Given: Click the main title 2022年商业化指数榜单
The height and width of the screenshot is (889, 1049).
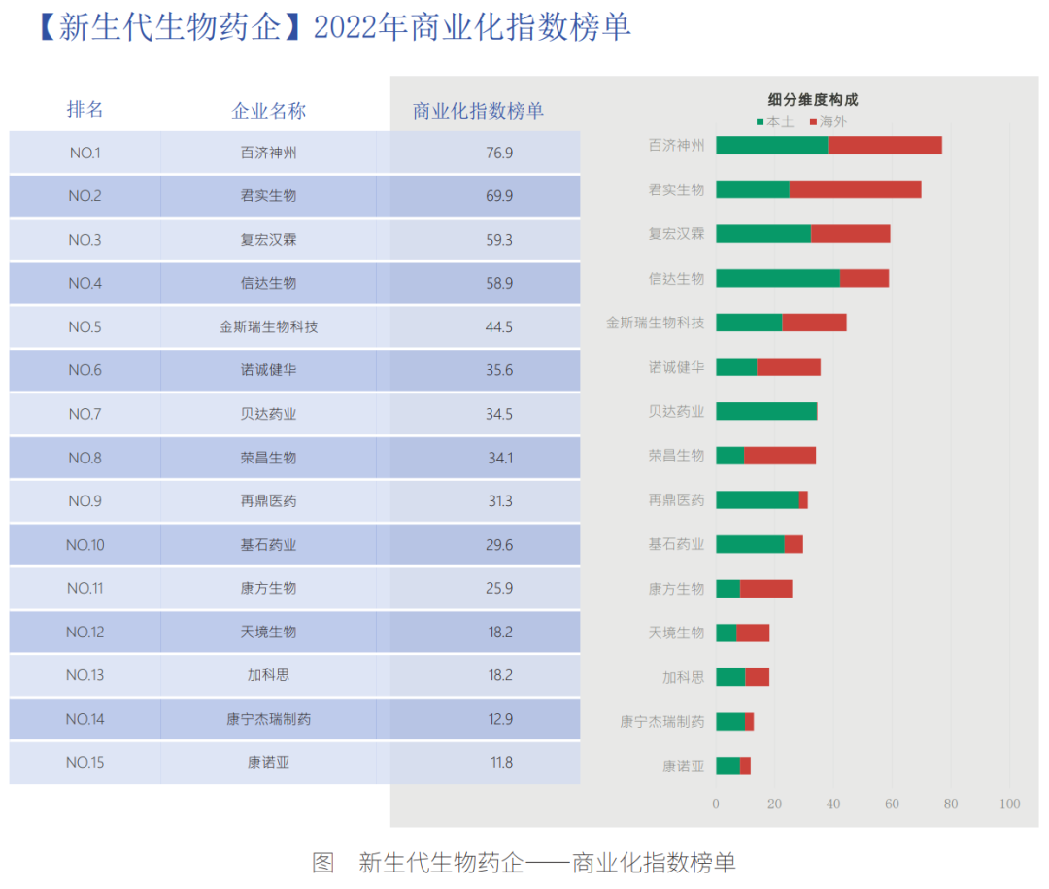Looking at the screenshot, I should (335, 27).
